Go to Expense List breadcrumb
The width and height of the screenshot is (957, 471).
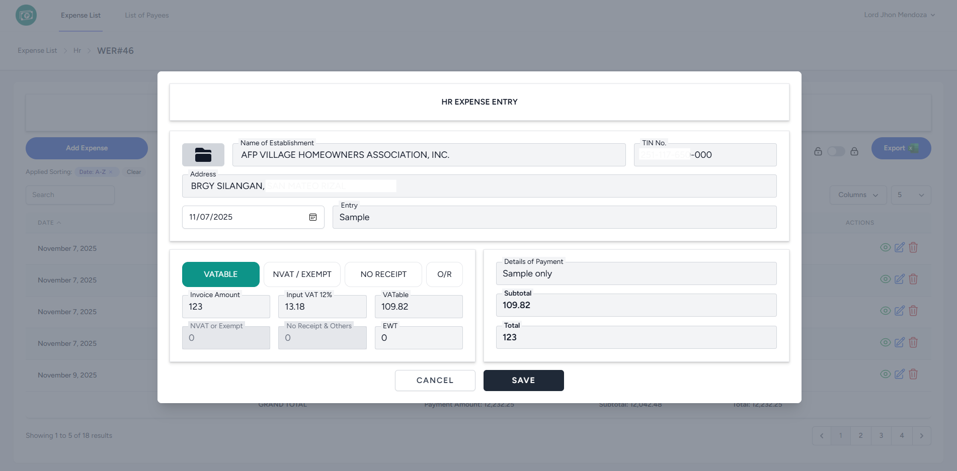click(x=37, y=51)
